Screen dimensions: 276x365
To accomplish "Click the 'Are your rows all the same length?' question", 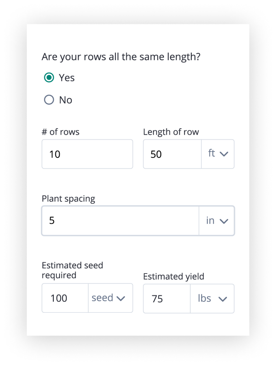I will pyautogui.click(x=121, y=57).
